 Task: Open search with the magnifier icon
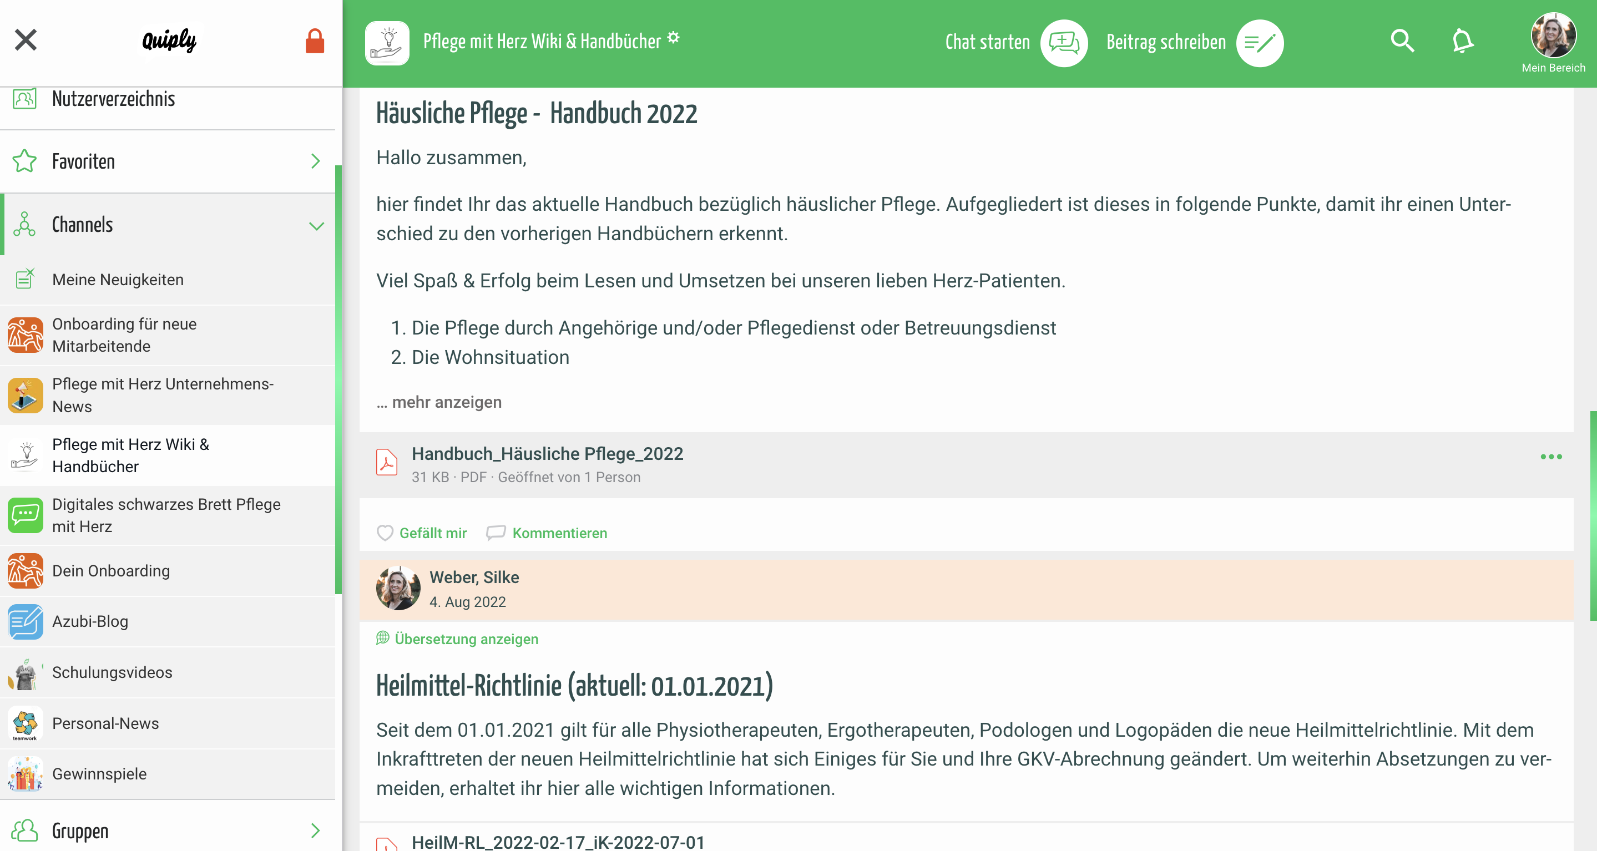click(1402, 41)
